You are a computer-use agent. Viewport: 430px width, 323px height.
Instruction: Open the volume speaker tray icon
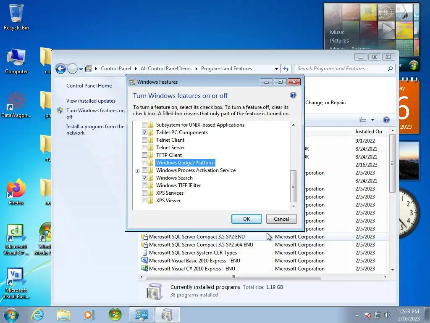pos(388,315)
